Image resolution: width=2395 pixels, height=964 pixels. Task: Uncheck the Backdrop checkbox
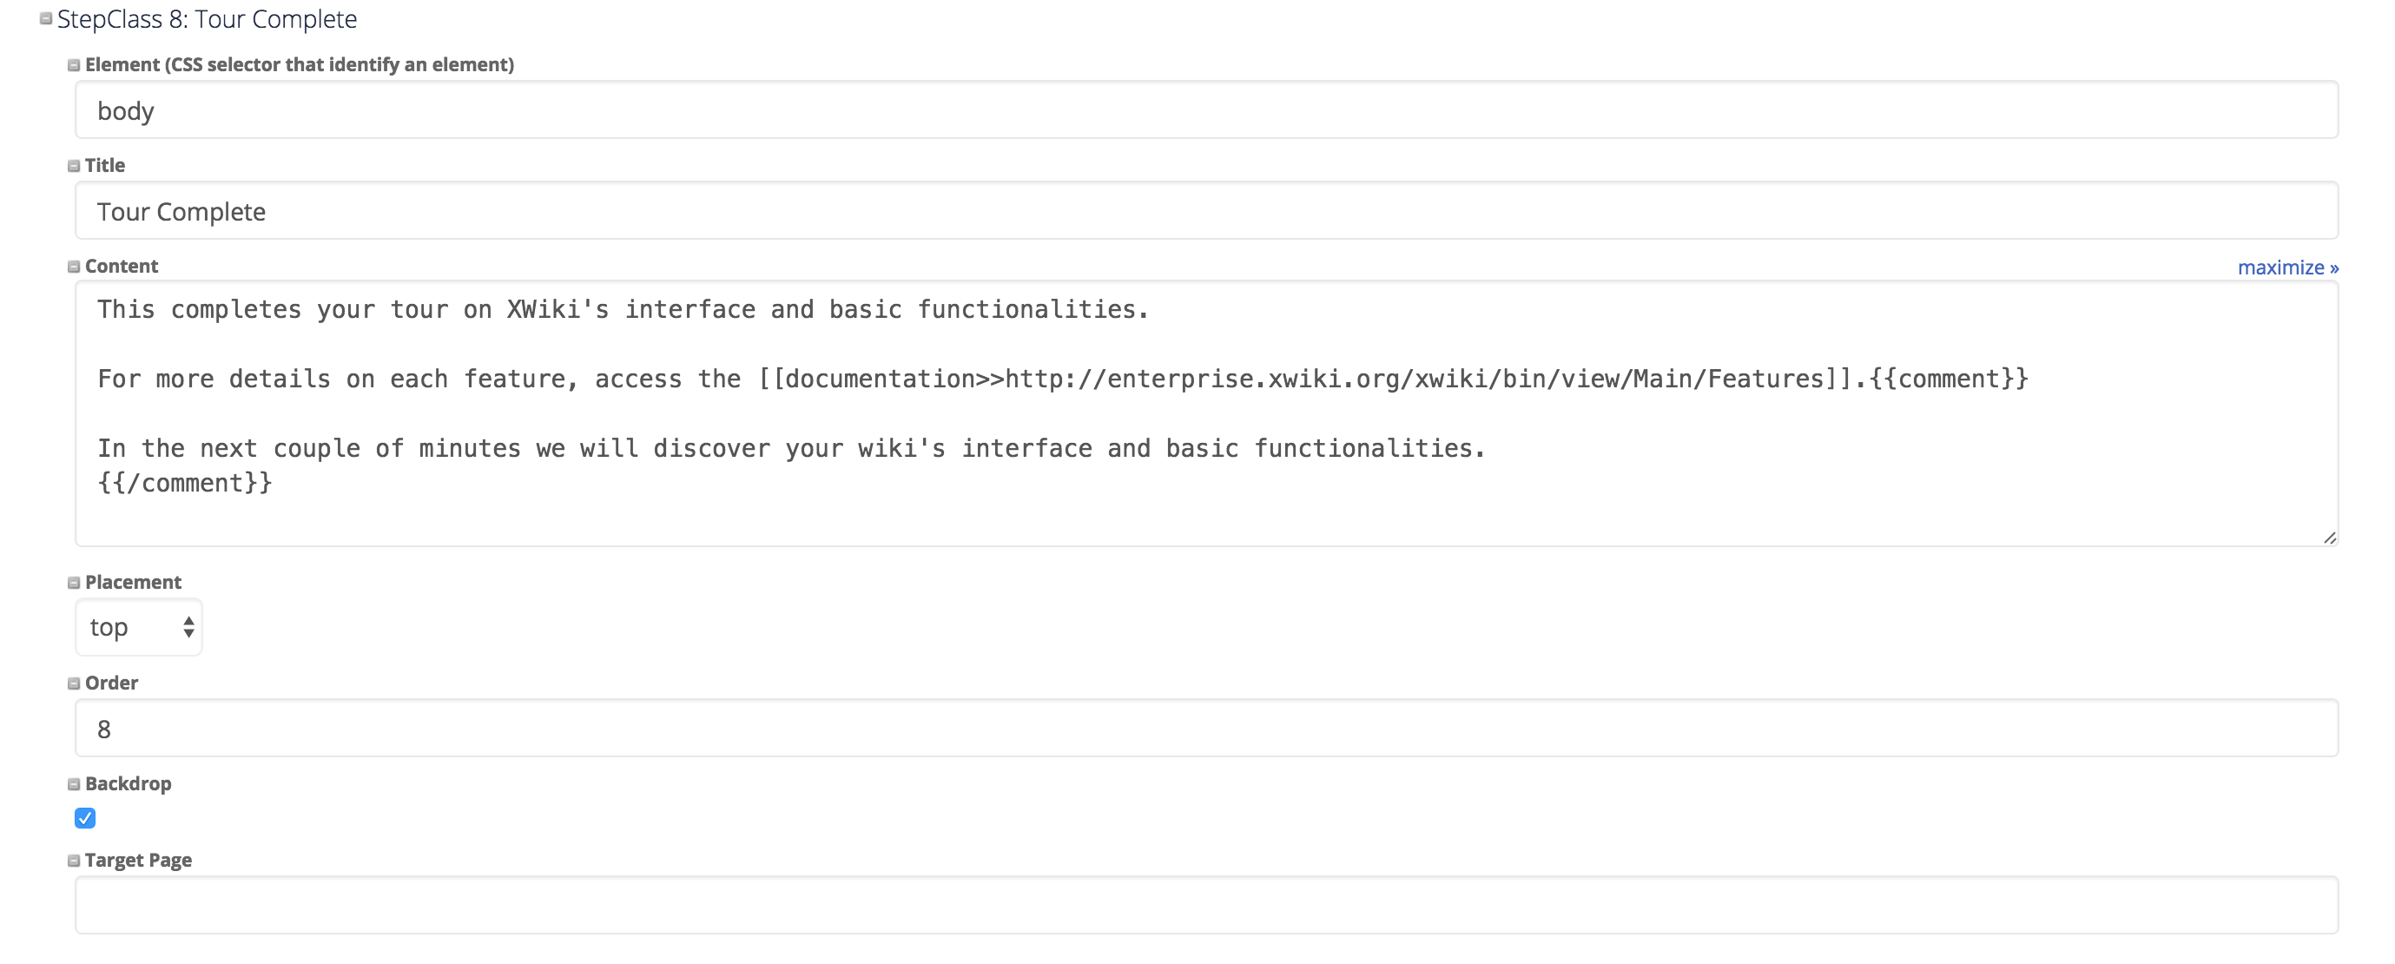click(x=84, y=818)
